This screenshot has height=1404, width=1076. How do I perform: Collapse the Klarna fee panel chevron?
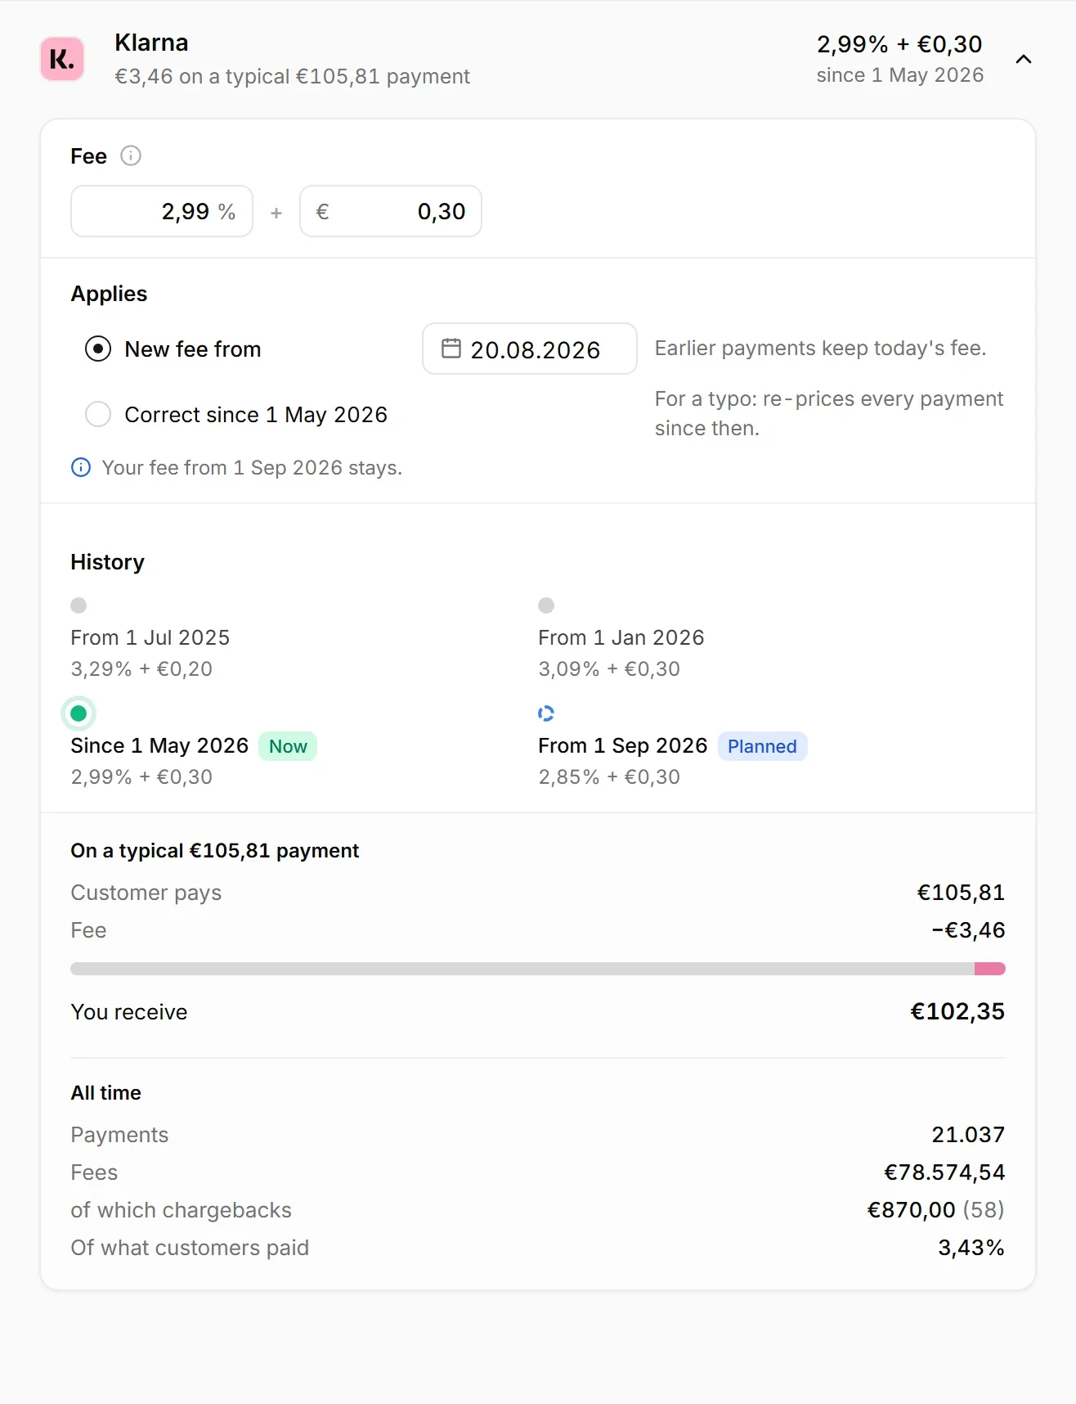point(1023,59)
